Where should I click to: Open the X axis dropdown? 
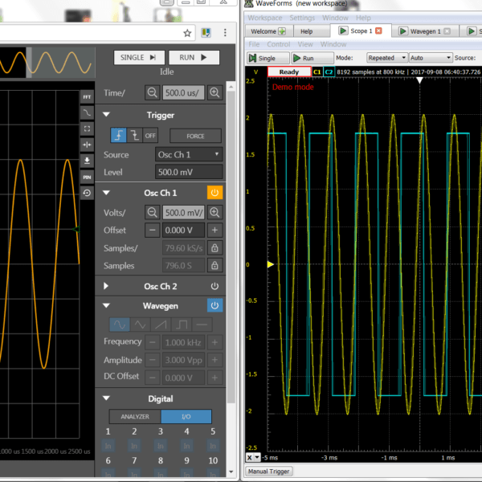253,457
